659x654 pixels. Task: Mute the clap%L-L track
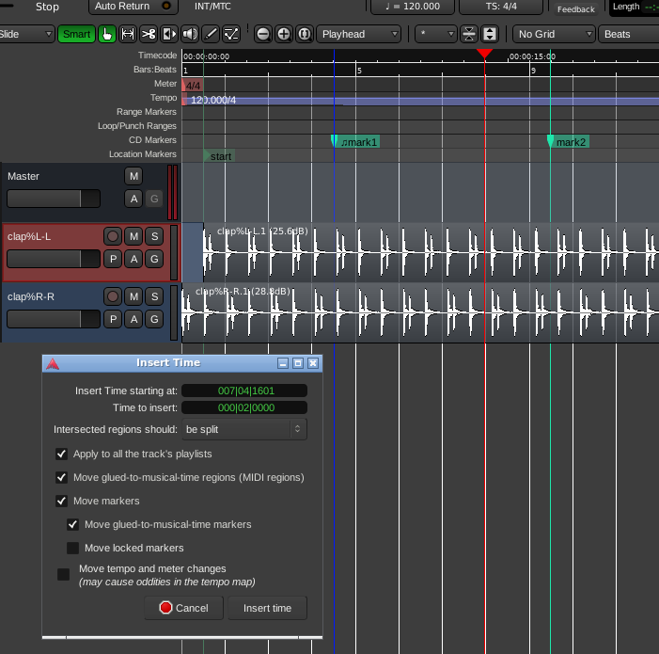(133, 236)
